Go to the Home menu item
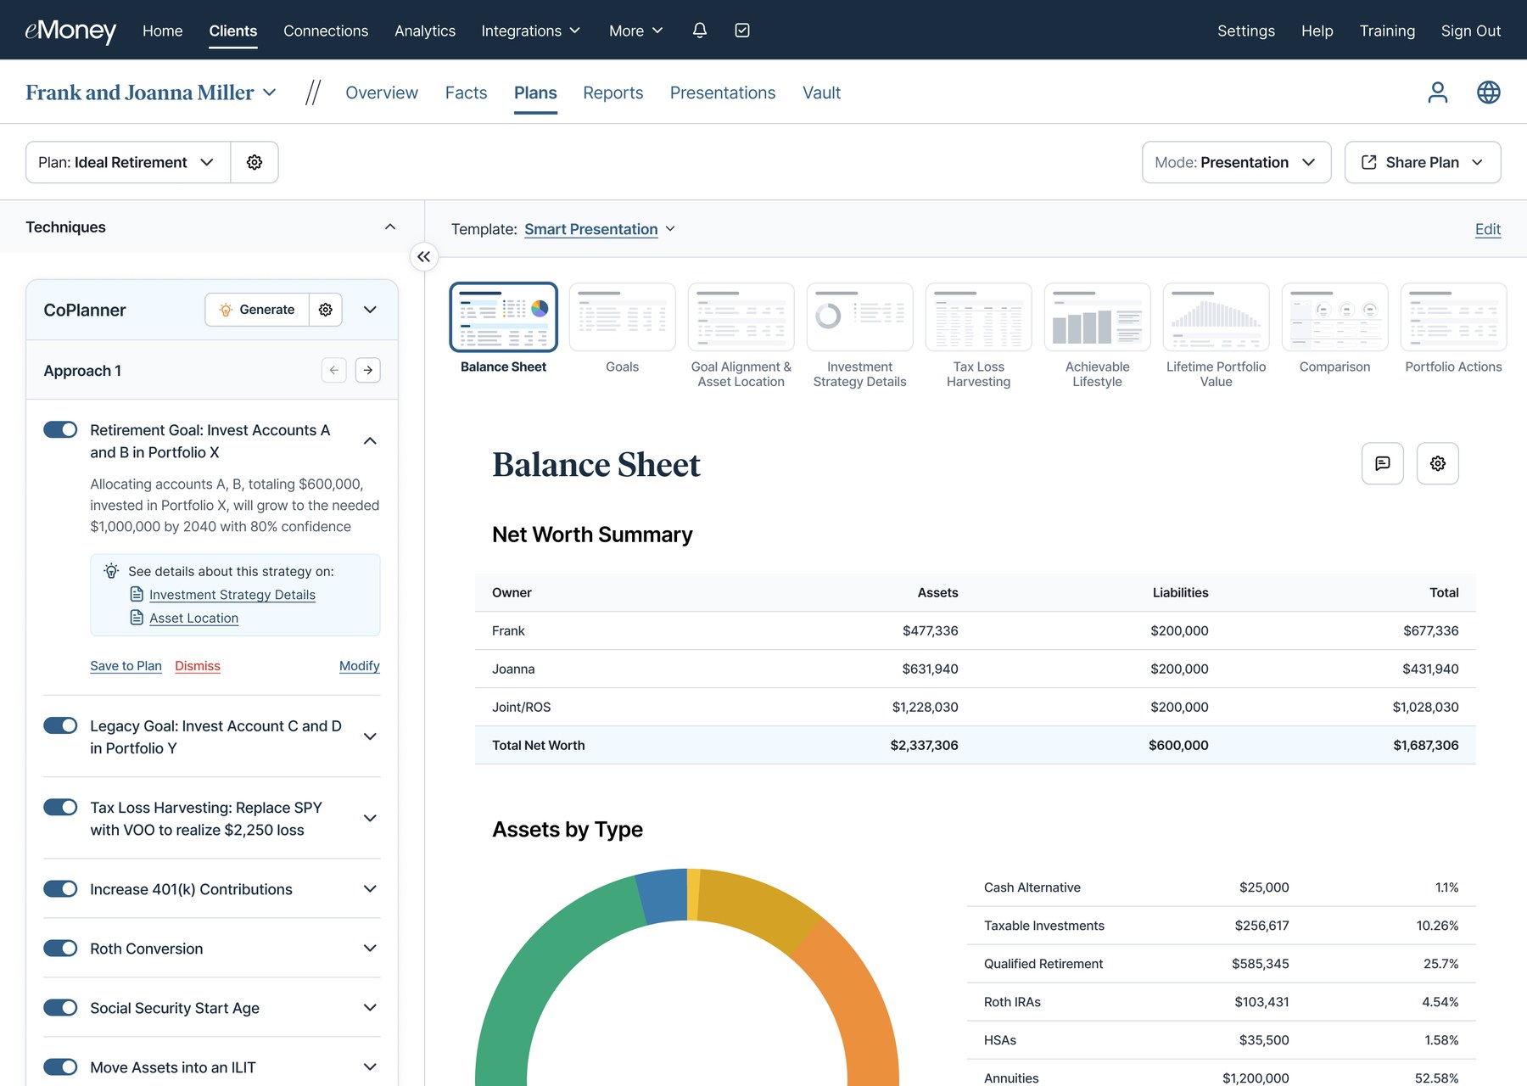Viewport: 1527px width, 1086px height. click(x=163, y=31)
